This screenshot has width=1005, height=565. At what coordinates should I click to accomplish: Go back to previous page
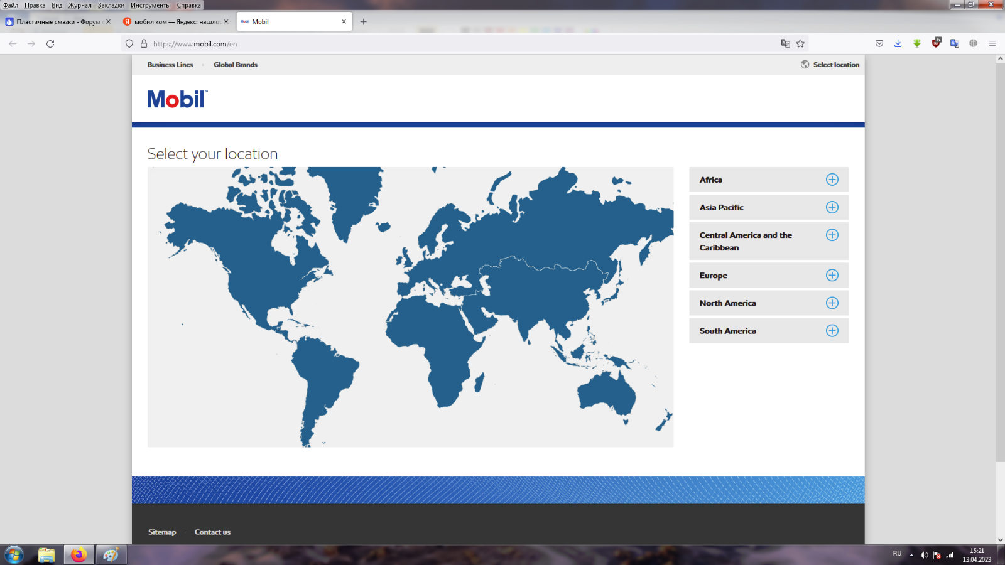(13, 43)
